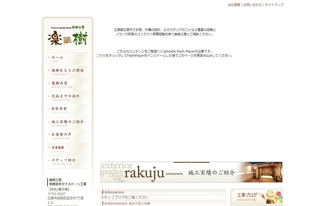330x206 pixels.
Task: Open 受賞履歴 menu item
Action: click(68, 149)
